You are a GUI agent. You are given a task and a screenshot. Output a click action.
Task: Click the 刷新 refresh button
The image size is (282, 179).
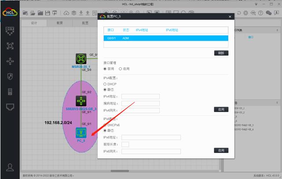click(x=221, y=53)
